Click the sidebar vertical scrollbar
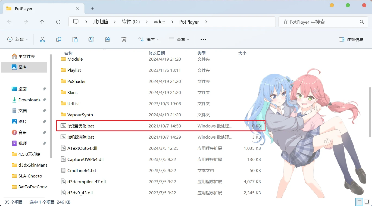372x206 pixels. pyautogui.click(x=51, y=106)
